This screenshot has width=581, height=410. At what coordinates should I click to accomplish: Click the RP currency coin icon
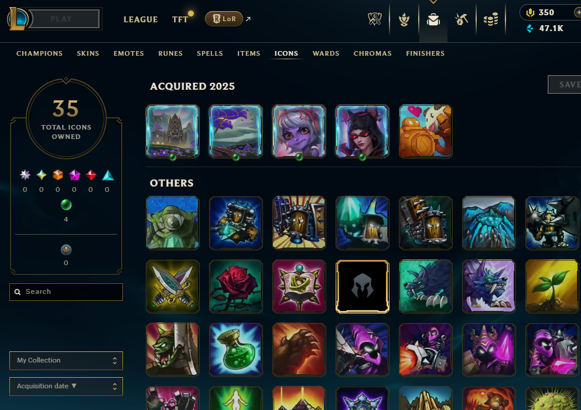point(530,13)
